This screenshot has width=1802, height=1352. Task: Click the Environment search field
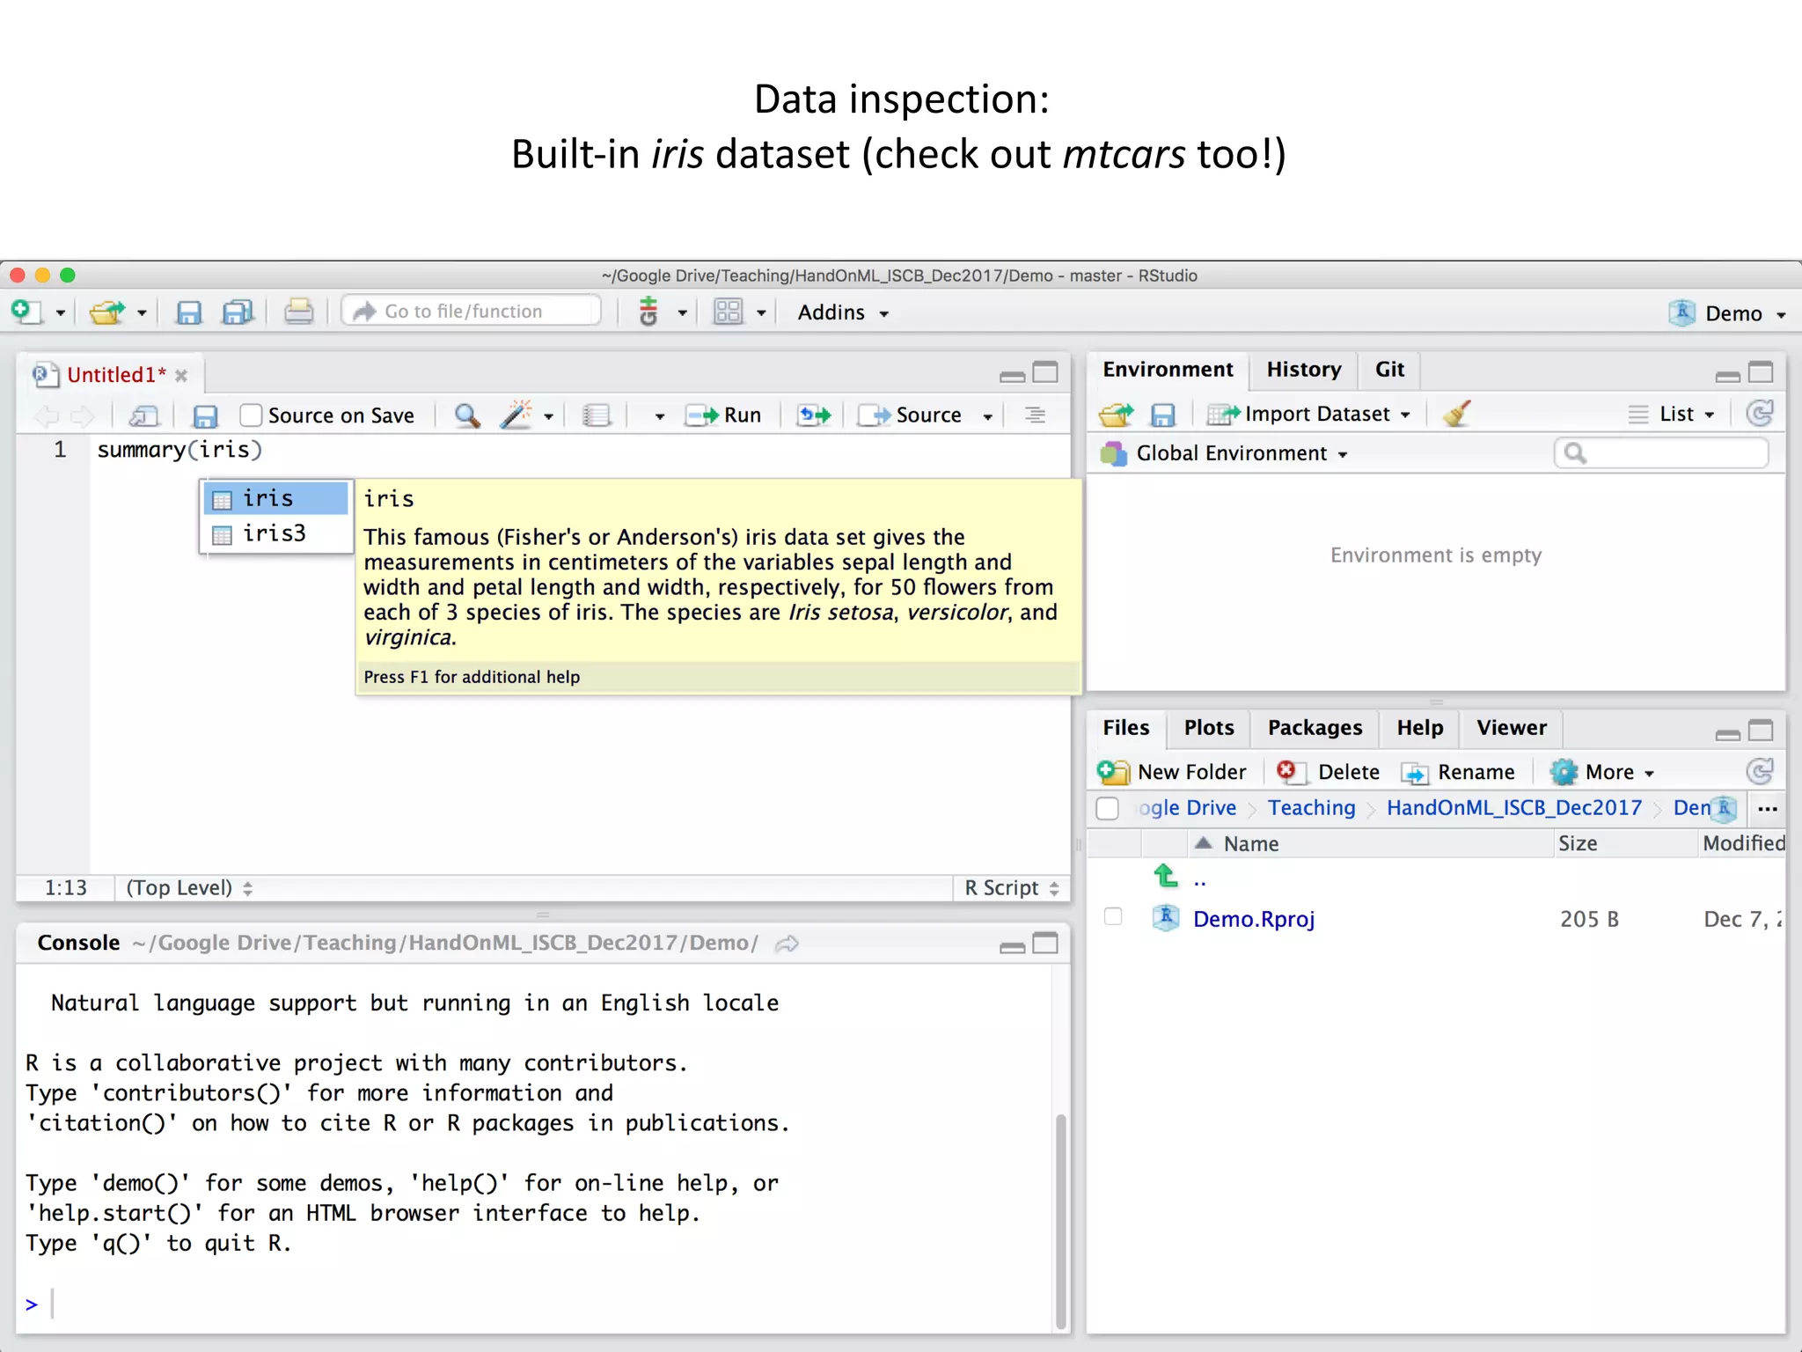pos(1661,453)
